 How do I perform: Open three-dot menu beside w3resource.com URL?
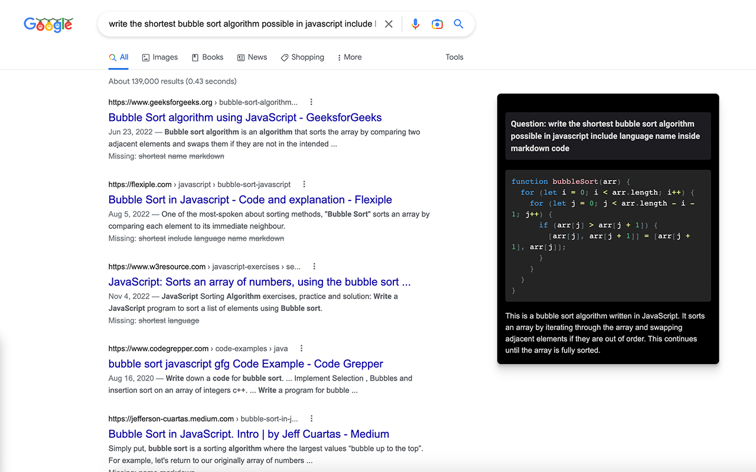314,266
